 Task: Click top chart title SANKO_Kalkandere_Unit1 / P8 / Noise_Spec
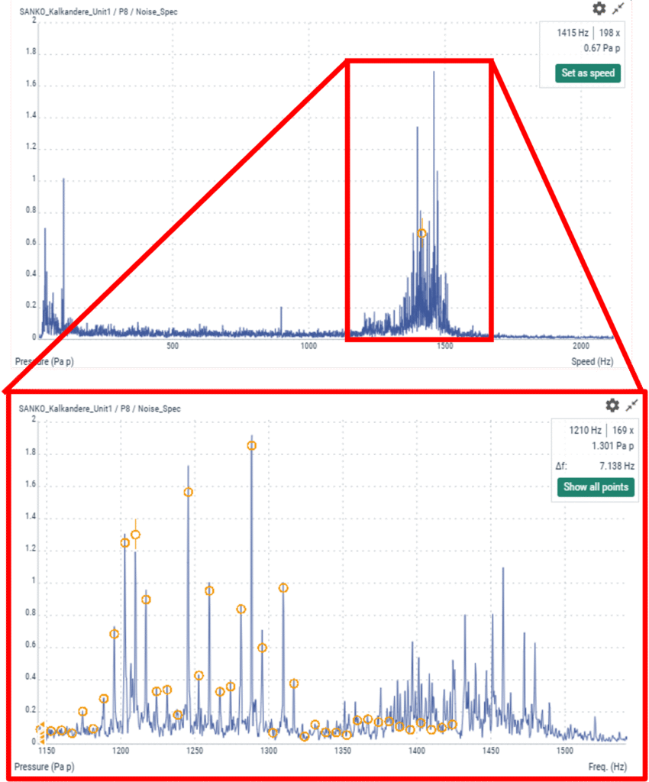98,11
